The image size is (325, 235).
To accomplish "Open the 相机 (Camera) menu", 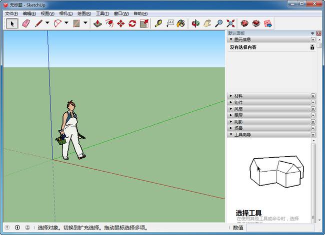I will (x=65, y=13).
